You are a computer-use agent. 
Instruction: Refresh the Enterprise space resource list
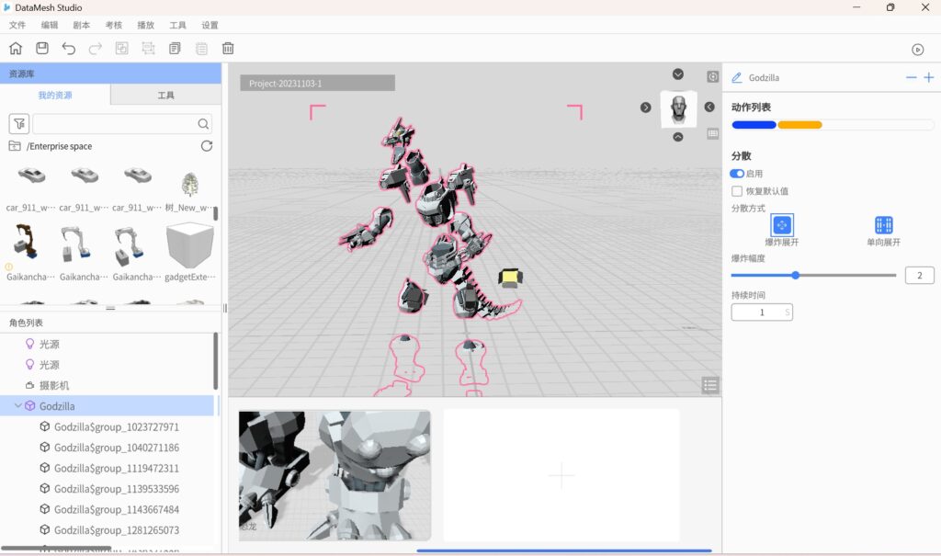tap(207, 146)
